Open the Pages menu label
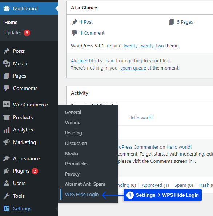The image size is (213, 216). (20, 76)
